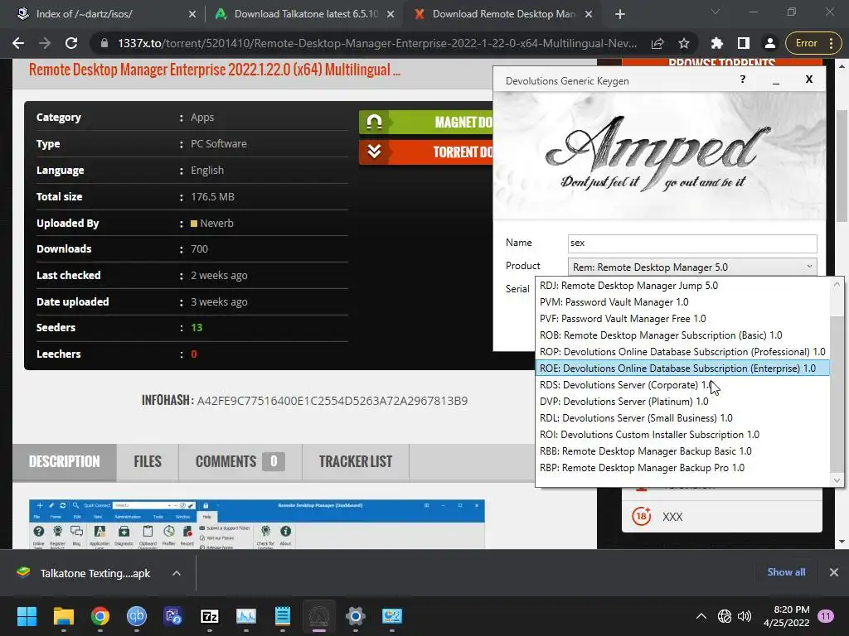Screen dimensions: 849x636
Task: Open uploader Neverb profile link
Action: pyautogui.click(x=216, y=223)
